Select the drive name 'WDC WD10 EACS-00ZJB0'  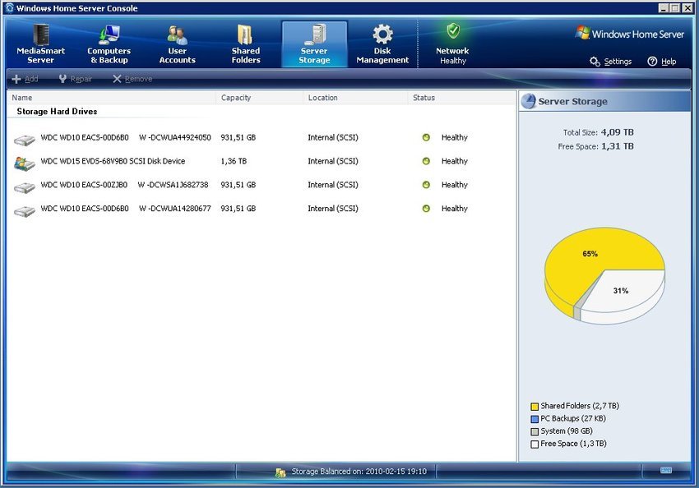click(84, 185)
